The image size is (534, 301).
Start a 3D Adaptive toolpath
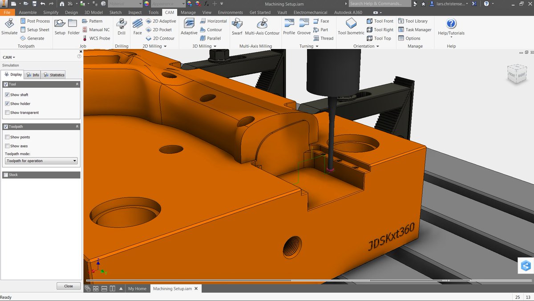[189, 27]
